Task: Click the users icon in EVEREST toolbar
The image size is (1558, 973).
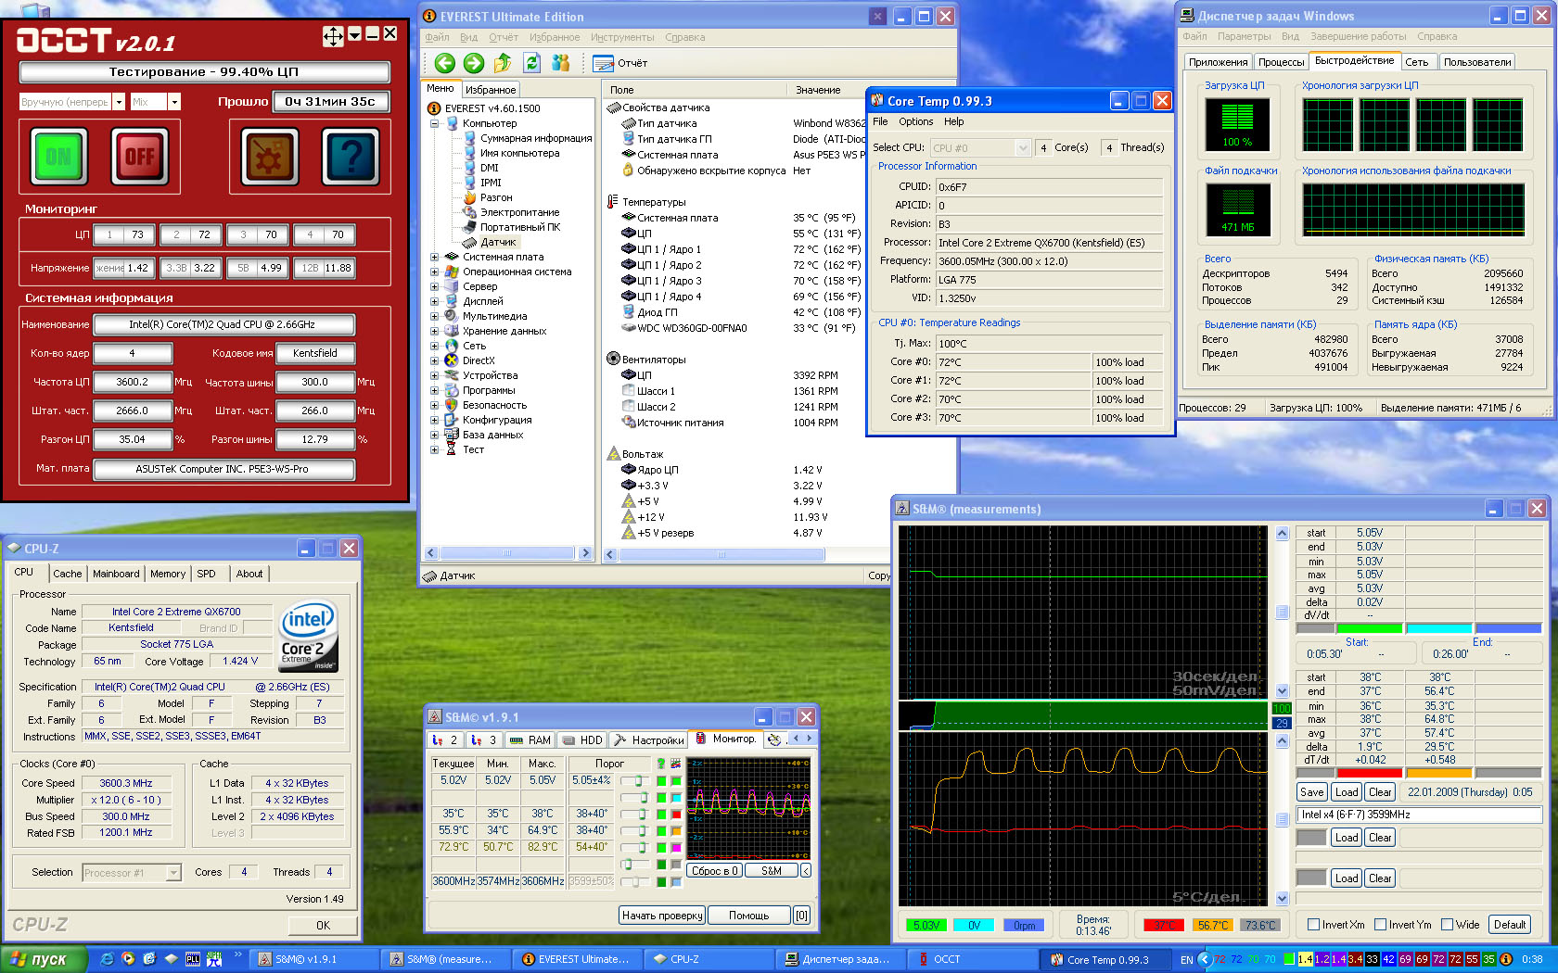Action: [x=560, y=63]
